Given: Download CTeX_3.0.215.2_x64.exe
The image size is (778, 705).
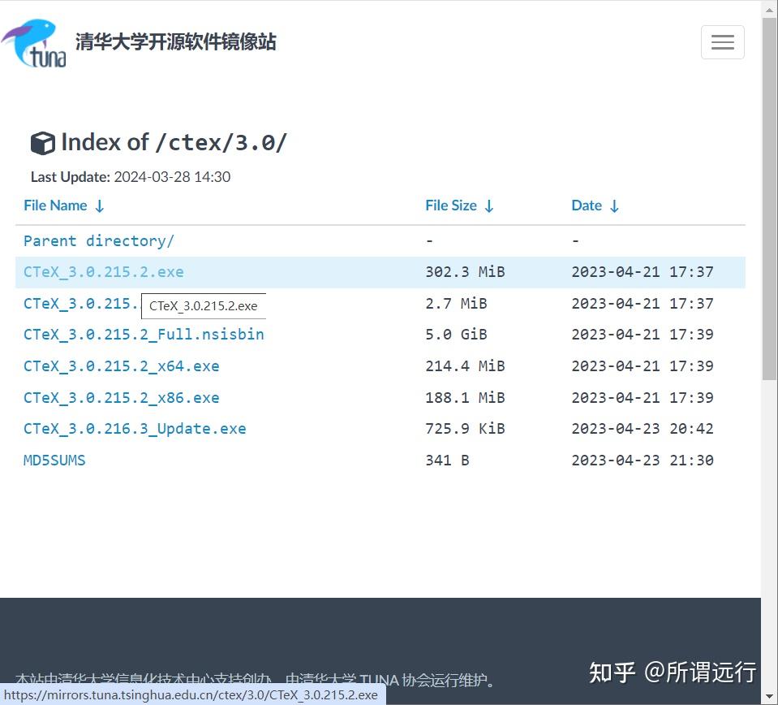Looking at the screenshot, I should point(122,366).
